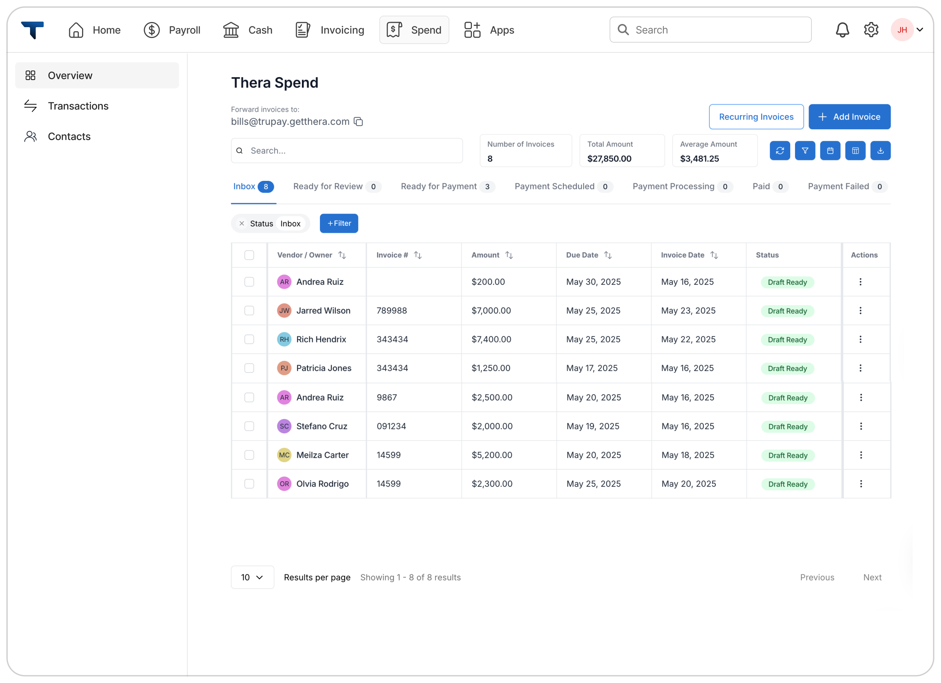Check the Meilza Carter row checkbox
Image resolution: width=941 pixels, height=683 pixels.
point(249,455)
